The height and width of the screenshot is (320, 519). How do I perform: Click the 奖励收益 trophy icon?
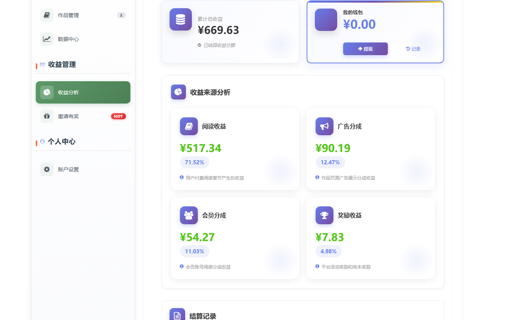tap(324, 215)
